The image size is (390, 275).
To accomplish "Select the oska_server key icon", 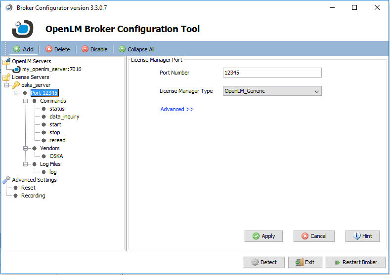I will [16, 85].
